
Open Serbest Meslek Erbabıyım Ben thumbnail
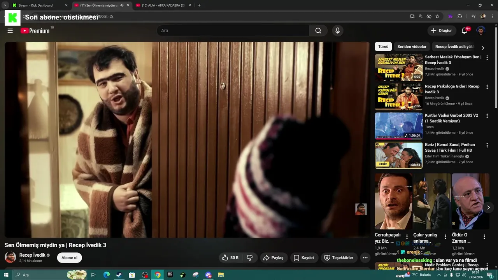tap(398, 67)
